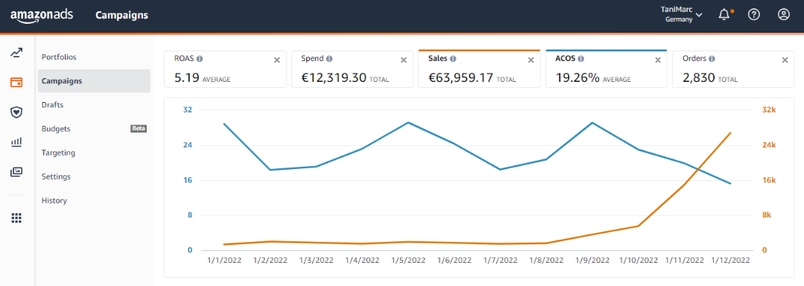Show info for Sales metric
This screenshot has height=286, width=804.
click(453, 59)
